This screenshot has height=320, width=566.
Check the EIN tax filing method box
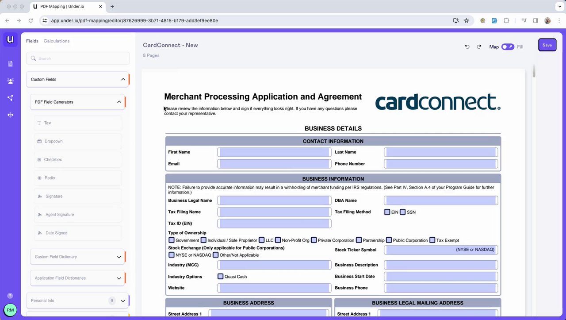[x=387, y=212]
